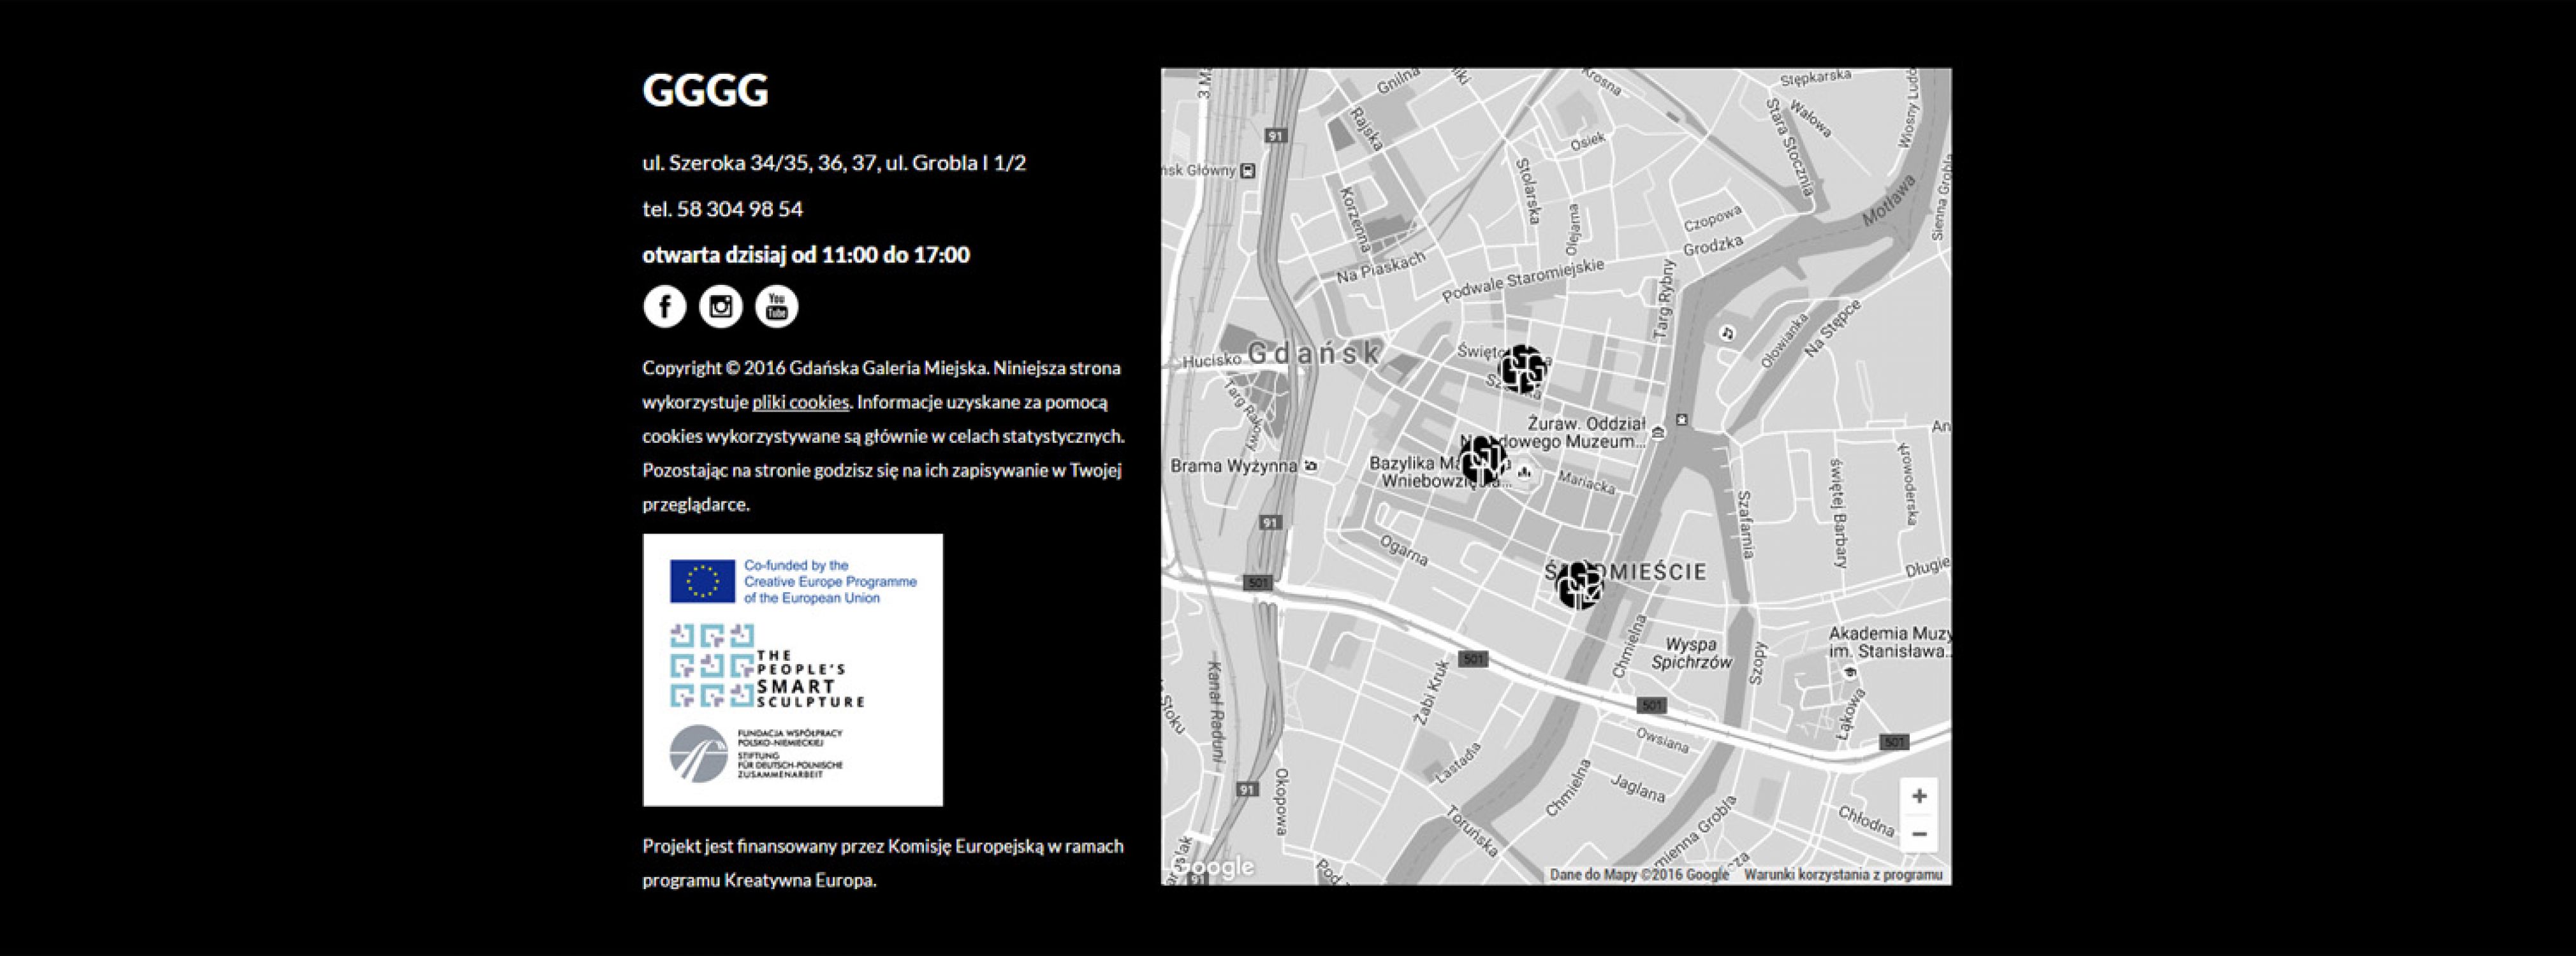Open the Instagram social icon

click(x=720, y=306)
